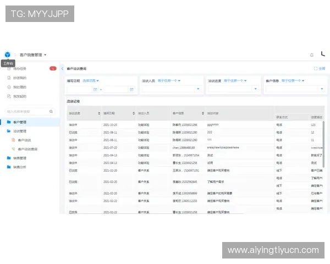The height and width of the screenshot is (264, 330).
Task: Open the 抄送我的 menu item
Action: (20, 78)
